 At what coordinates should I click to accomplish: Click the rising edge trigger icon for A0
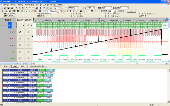pos(20,32)
